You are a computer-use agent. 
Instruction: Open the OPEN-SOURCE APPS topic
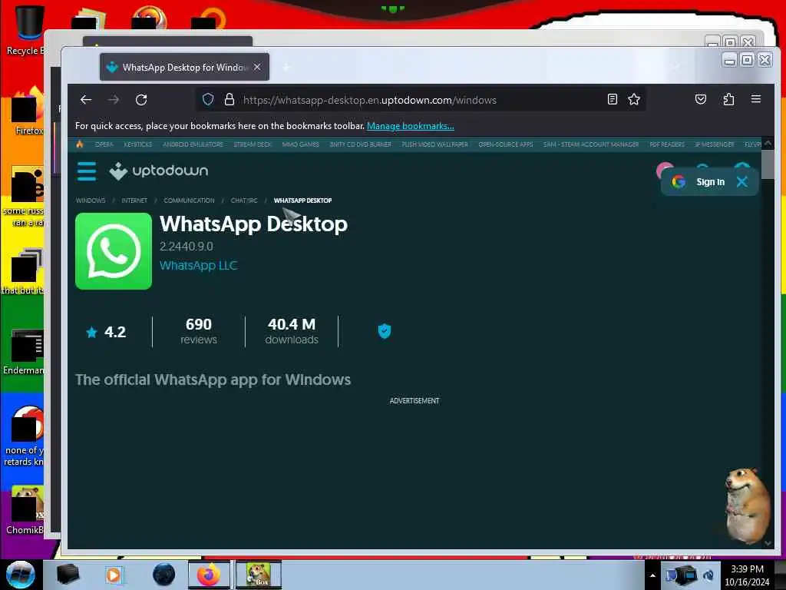point(505,144)
